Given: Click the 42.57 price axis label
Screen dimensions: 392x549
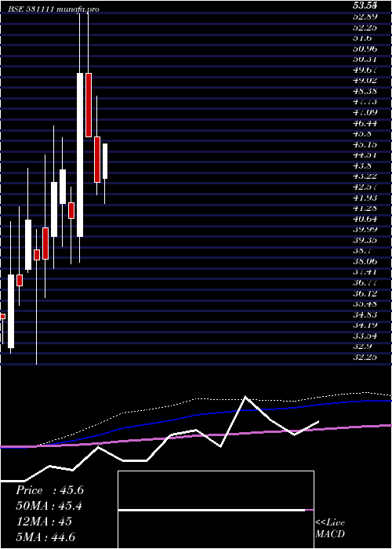Looking at the screenshot, I should pos(365,187).
